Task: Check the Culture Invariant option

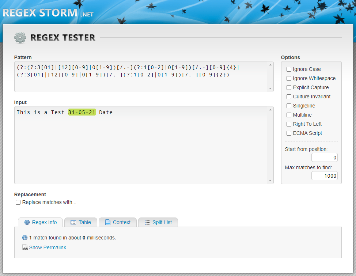Action: click(289, 97)
